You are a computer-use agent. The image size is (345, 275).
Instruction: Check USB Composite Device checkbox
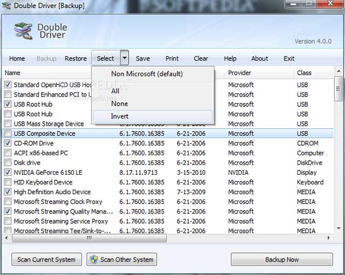pyautogui.click(x=8, y=133)
